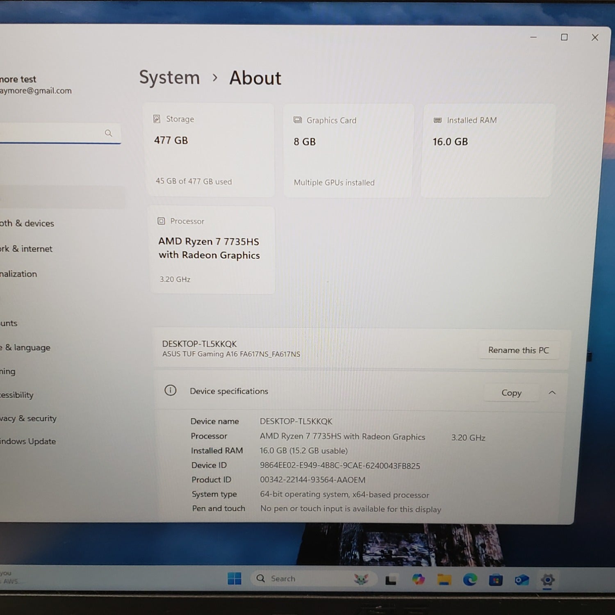Click the Settings gear taskbar icon
The width and height of the screenshot is (615, 615).
[x=547, y=580]
